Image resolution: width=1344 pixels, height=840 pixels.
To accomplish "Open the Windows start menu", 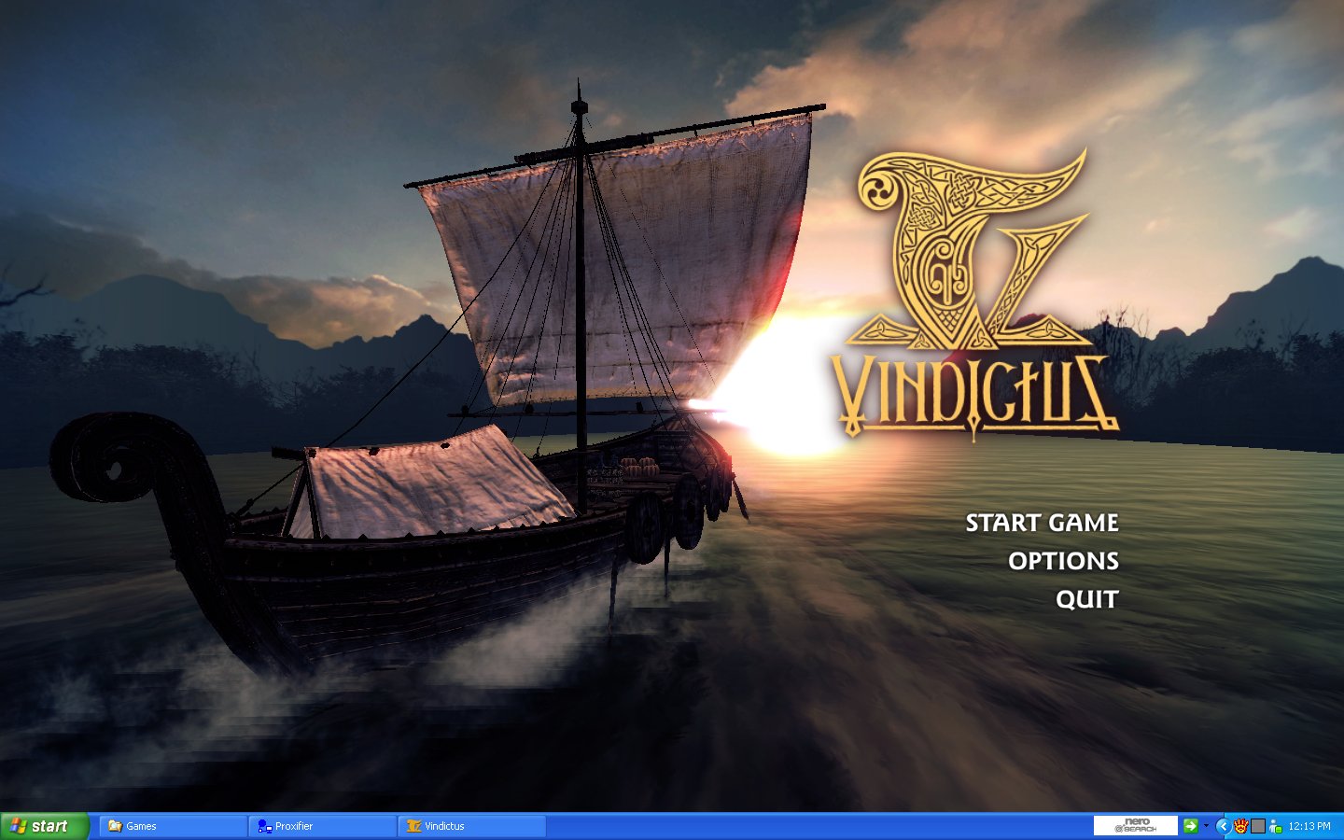I will click(44, 826).
